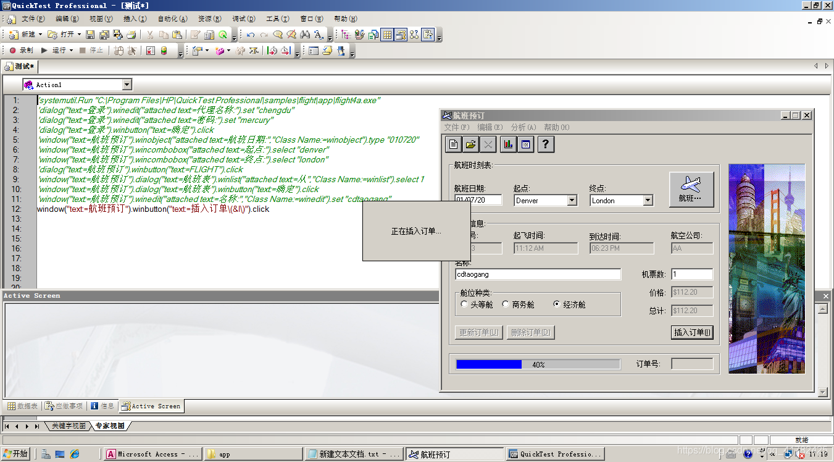
Task: Click the 名称 field containing cdtaogang
Action: (538, 274)
